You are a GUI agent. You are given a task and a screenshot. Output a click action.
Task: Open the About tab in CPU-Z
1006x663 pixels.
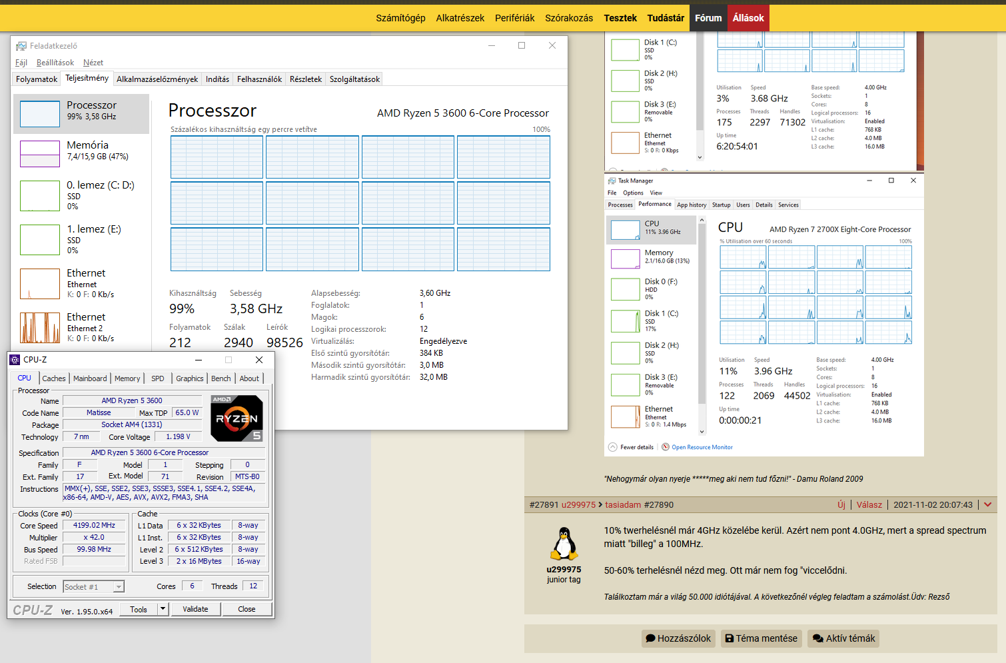point(249,378)
